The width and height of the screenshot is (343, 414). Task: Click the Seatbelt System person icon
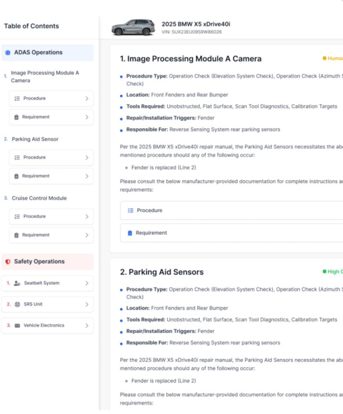pyautogui.click(x=17, y=283)
